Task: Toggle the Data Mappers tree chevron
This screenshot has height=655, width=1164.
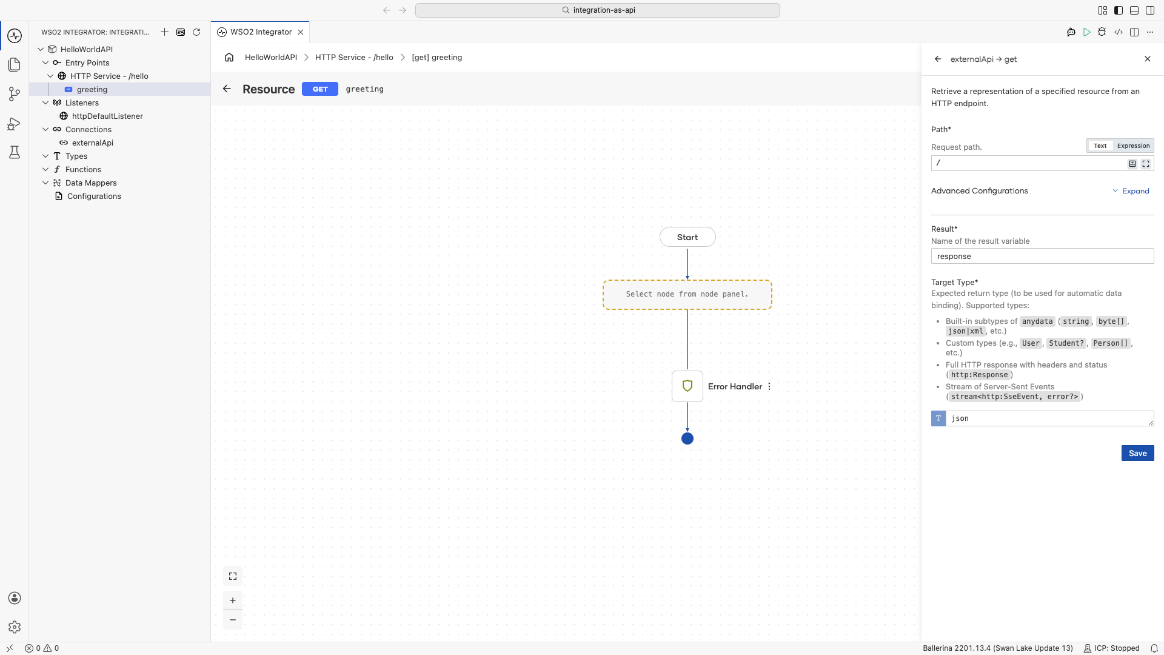Action: (45, 183)
